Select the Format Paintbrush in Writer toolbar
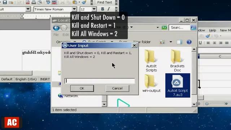Image resolution: width=231 pixels, height=130 pixels. [x=84, y=2]
